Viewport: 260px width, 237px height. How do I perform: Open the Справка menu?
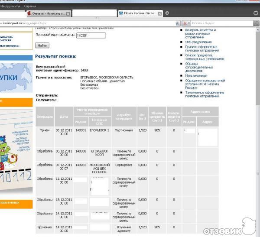(30, 7)
